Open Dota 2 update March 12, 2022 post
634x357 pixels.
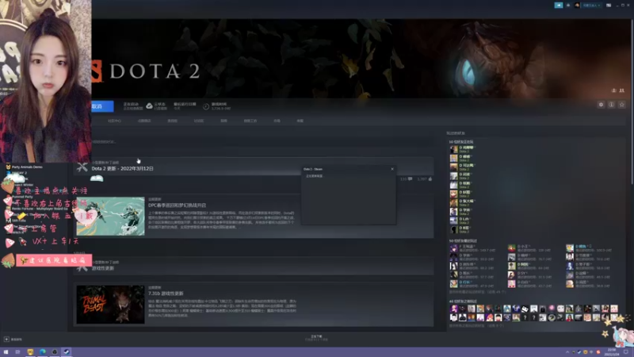123,168
